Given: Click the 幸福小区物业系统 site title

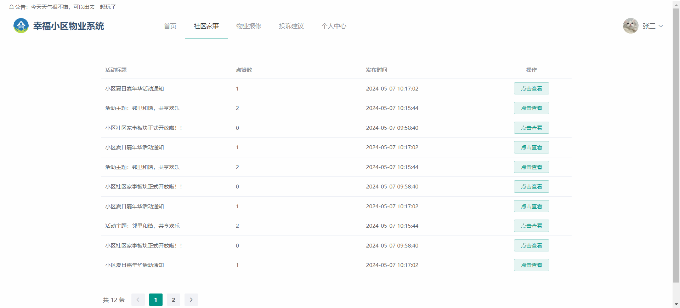Looking at the screenshot, I should pyautogui.click(x=69, y=26).
